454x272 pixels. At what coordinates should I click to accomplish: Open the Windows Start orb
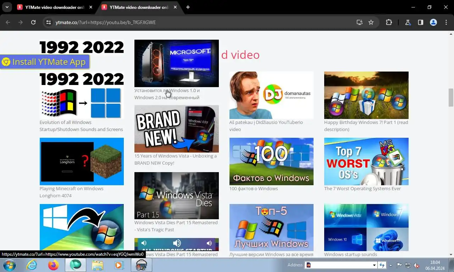[x=9, y=265]
